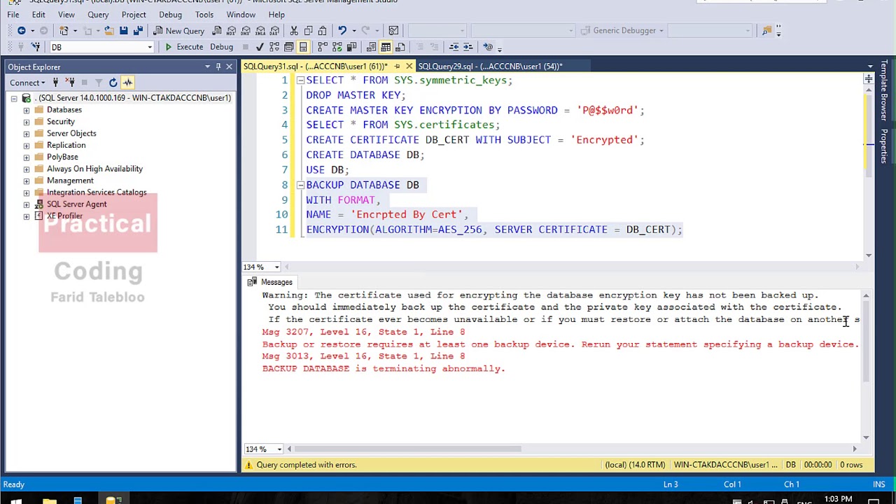Click the Increase Indent icon
The width and height of the screenshot is (896, 504).
tap(468, 47)
